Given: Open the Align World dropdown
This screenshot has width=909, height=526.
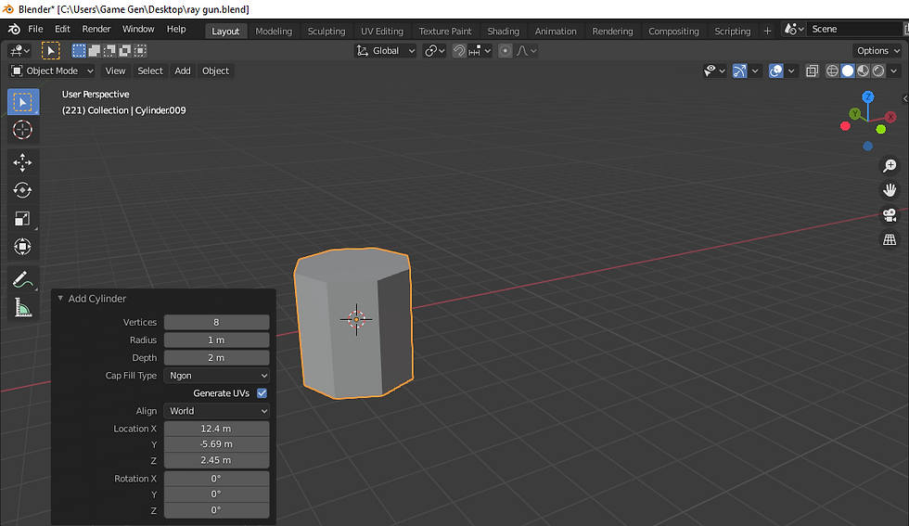Looking at the screenshot, I should (x=216, y=411).
